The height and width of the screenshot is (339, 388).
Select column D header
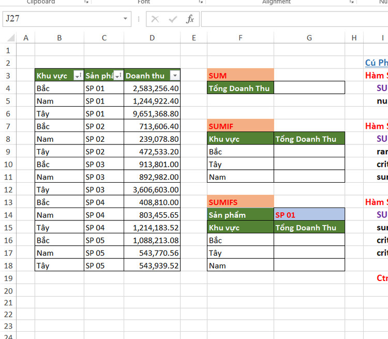(x=152, y=38)
